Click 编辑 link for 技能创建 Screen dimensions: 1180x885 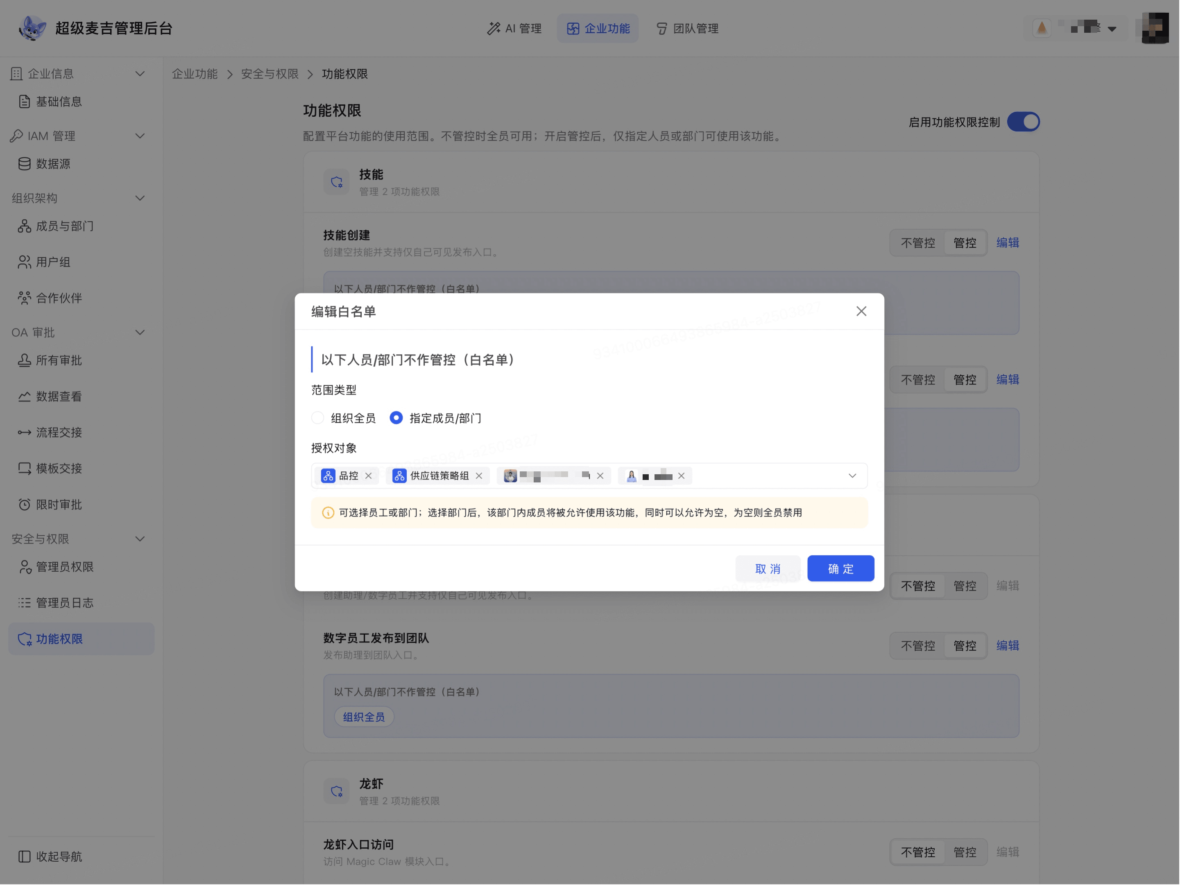pos(1008,243)
